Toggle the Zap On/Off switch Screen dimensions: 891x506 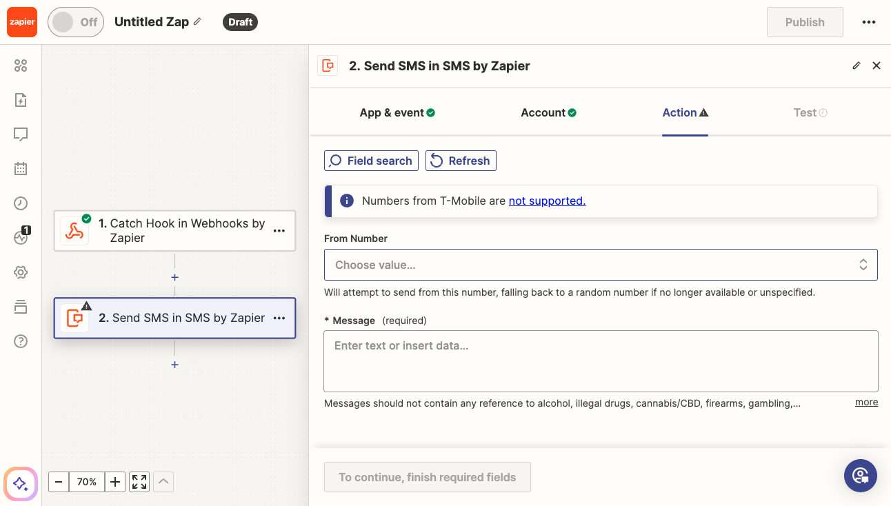76,22
